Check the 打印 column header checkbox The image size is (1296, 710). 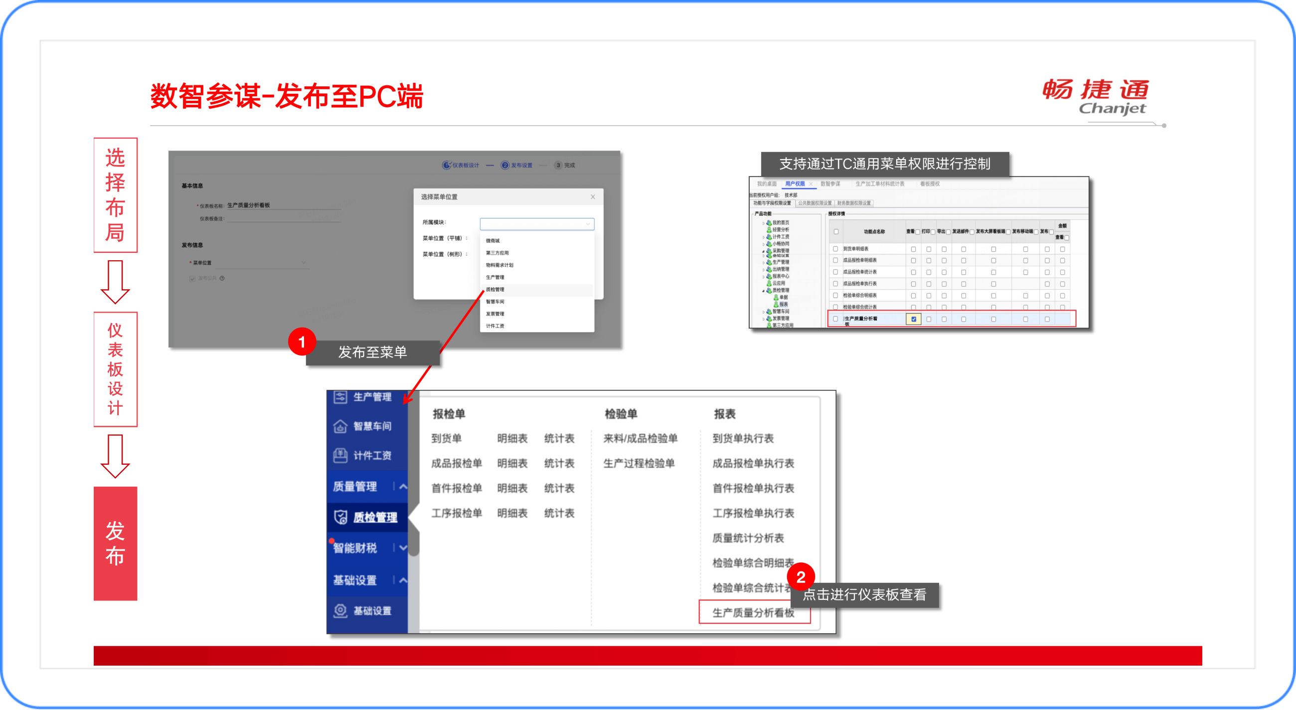933,232
